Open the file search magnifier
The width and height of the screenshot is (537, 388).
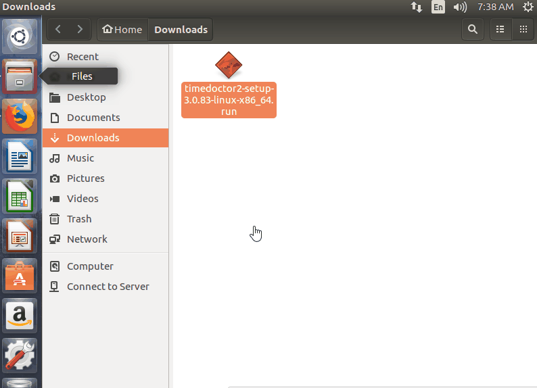tap(473, 30)
